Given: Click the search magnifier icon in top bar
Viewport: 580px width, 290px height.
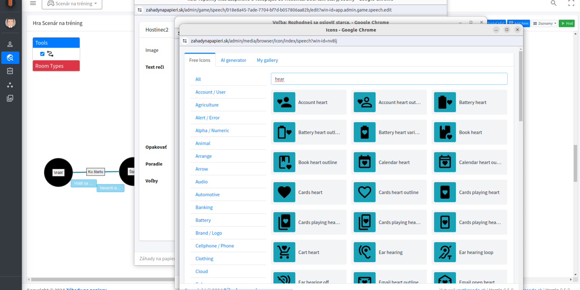Looking at the screenshot, I should coord(554,3).
